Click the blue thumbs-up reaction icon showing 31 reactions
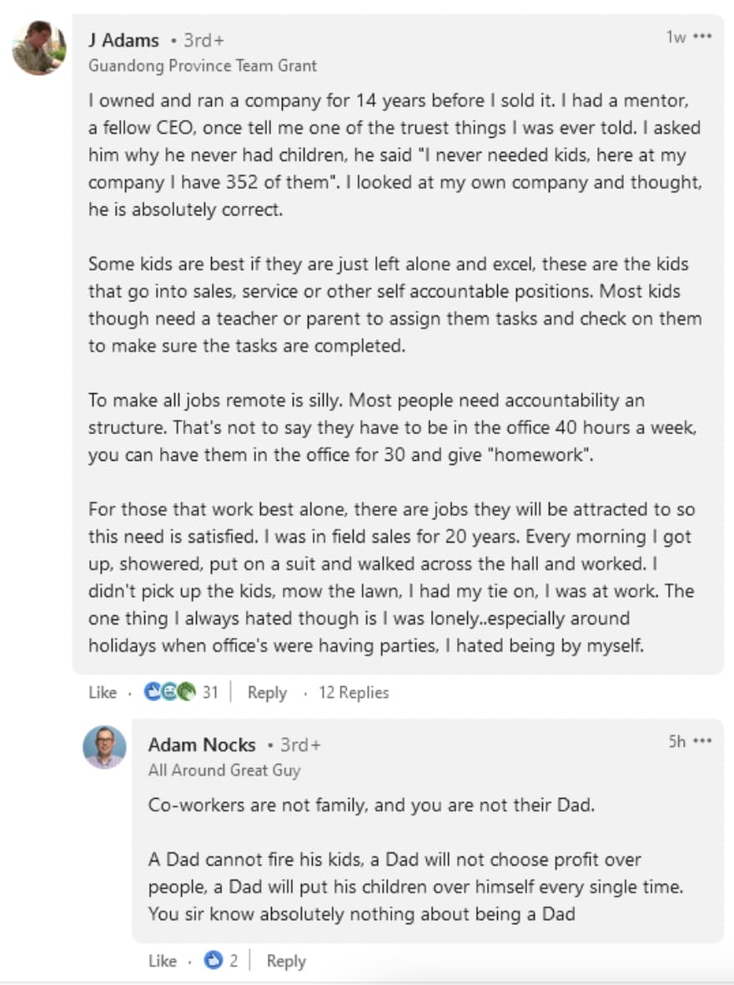This screenshot has width=734, height=985. click(153, 693)
